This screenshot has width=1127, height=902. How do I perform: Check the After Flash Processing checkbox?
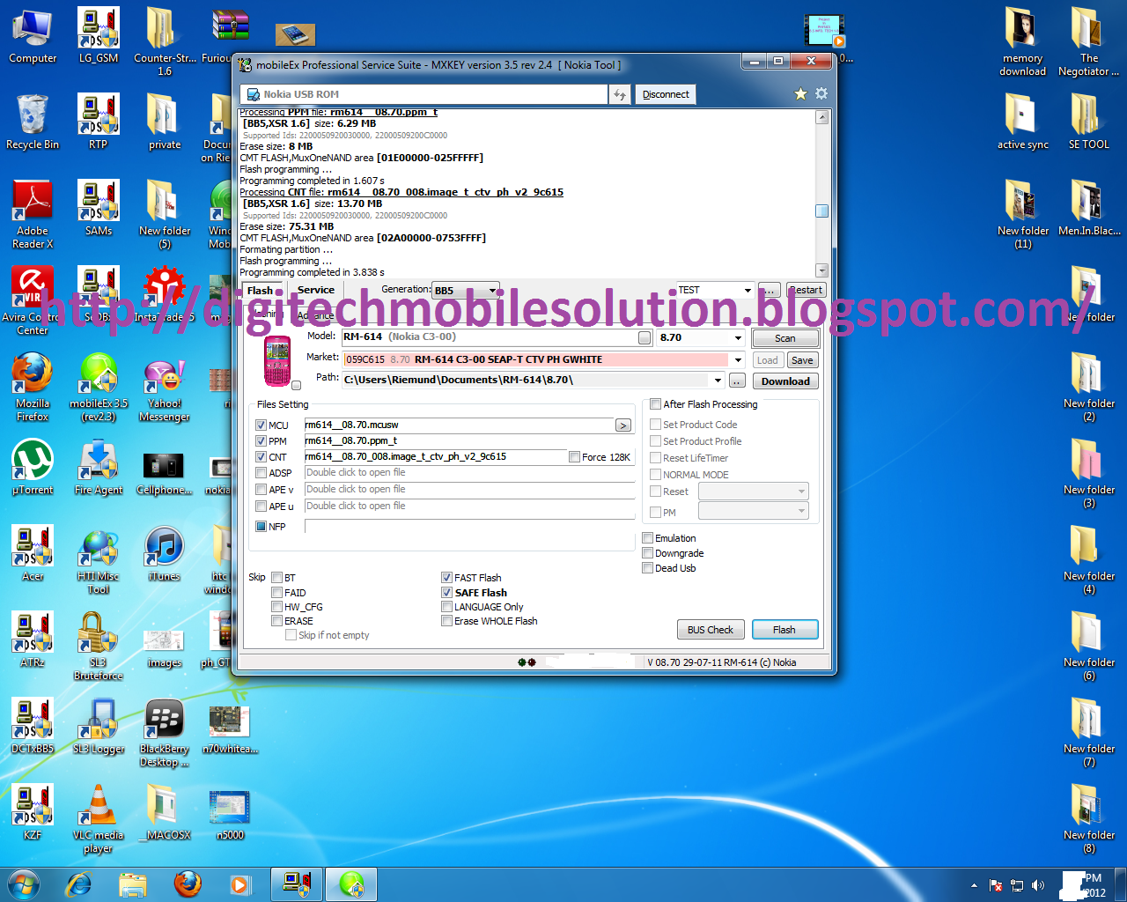coord(655,404)
